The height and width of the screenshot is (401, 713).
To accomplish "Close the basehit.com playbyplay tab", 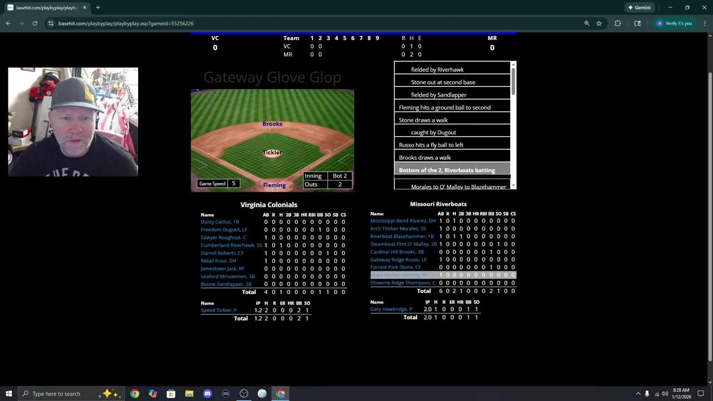I will (85, 8).
